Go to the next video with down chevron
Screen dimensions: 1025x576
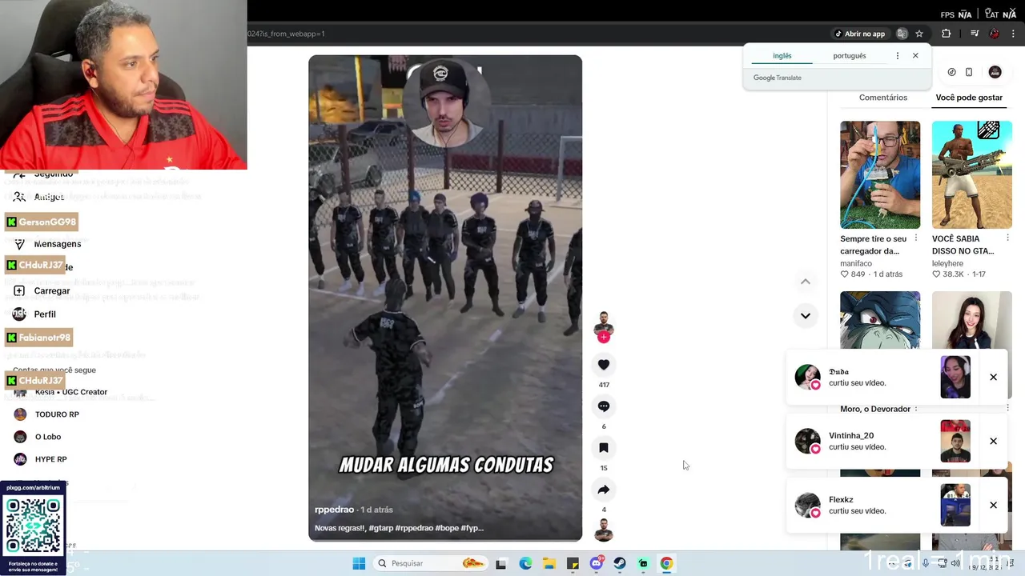tap(806, 315)
